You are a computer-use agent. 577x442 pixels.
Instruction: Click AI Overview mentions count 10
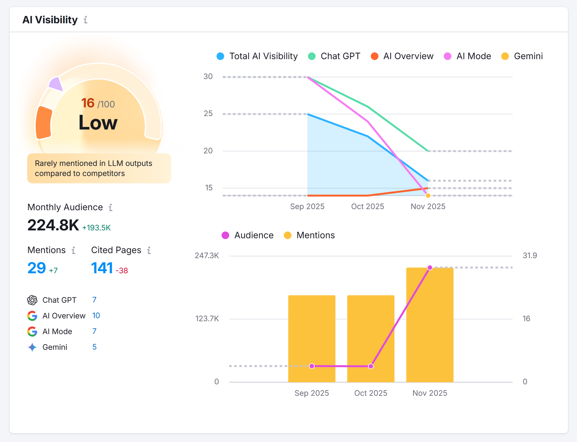click(x=96, y=316)
